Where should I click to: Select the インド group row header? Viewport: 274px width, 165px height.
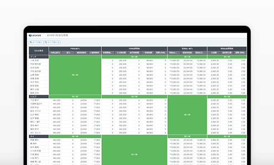pyautogui.click(x=39, y=57)
